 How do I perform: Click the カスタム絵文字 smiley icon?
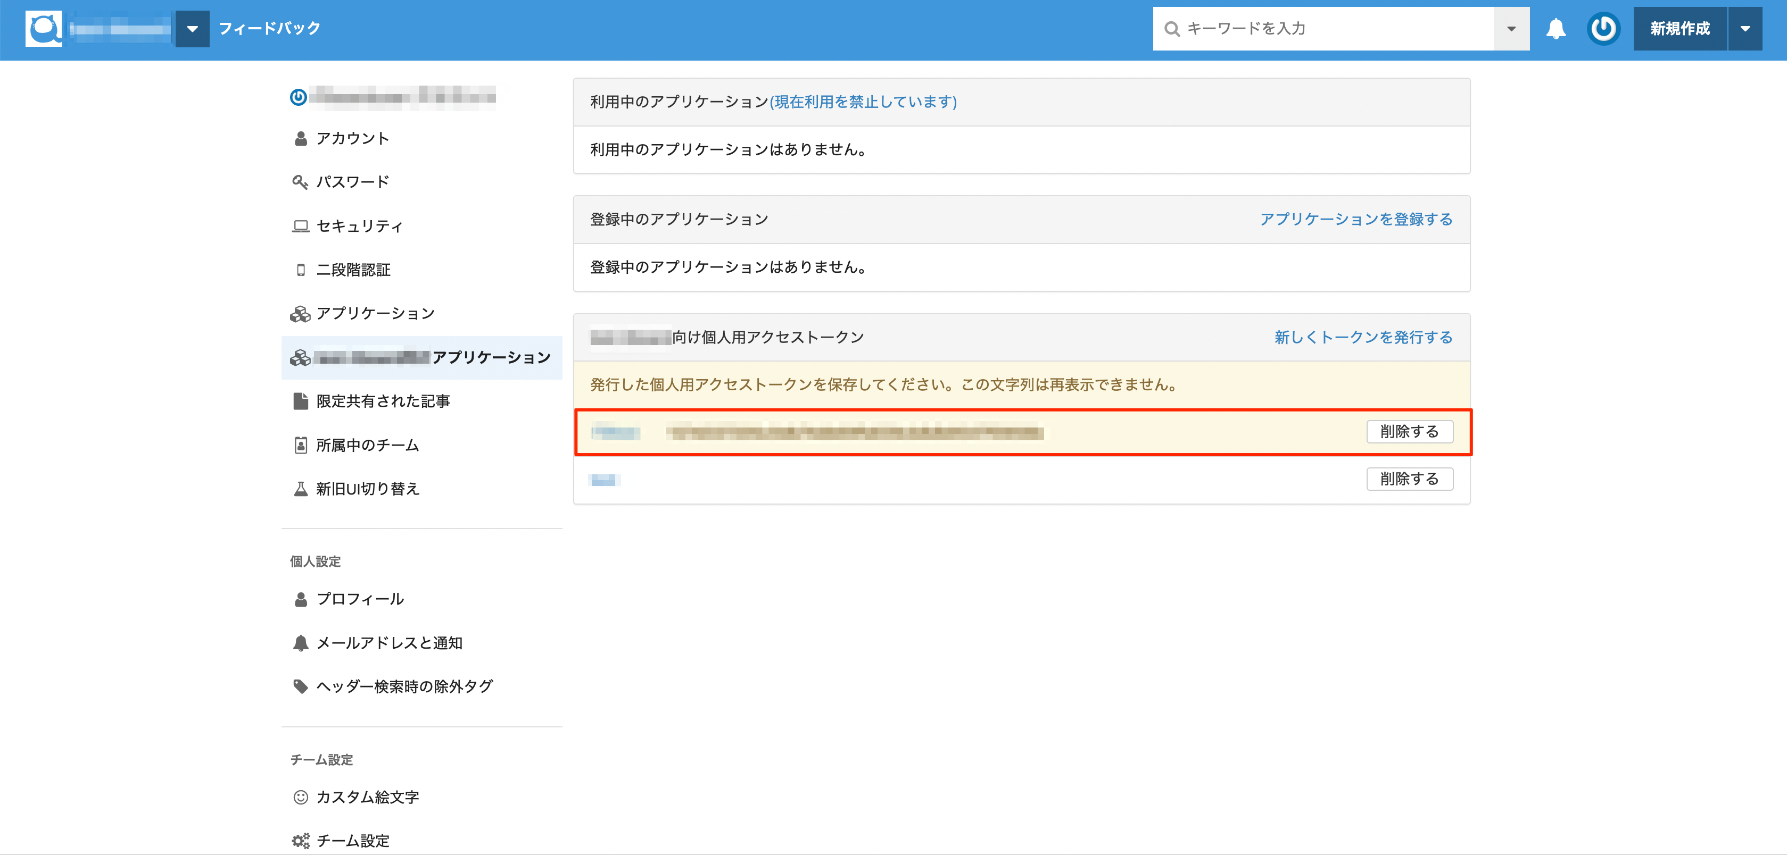tap(300, 797)
